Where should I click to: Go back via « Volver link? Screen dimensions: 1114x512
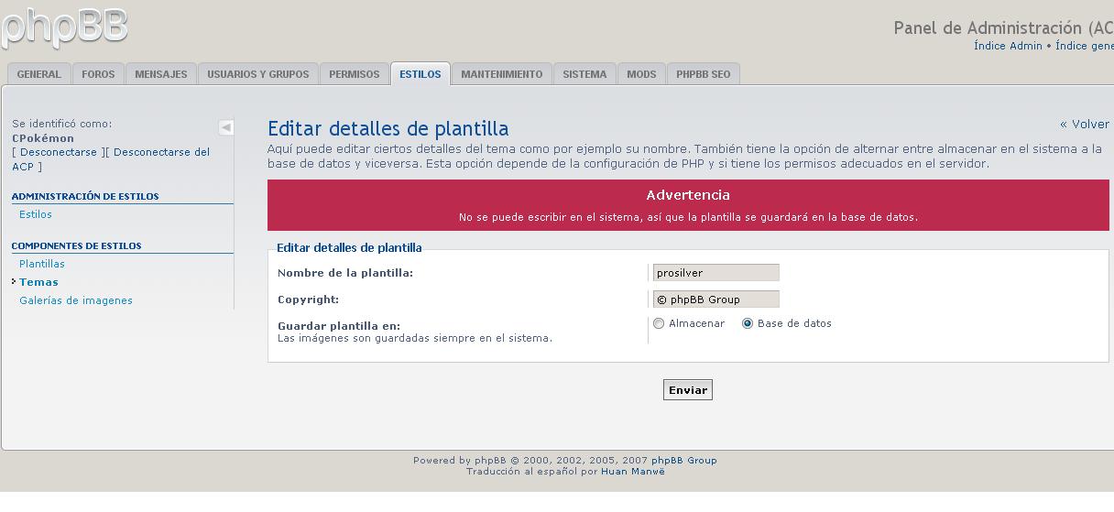(x=1085, y=124)
